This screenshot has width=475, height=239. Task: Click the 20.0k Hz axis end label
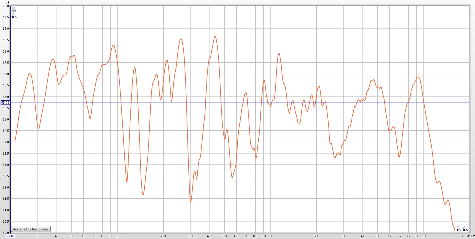[x=468, y=236]
